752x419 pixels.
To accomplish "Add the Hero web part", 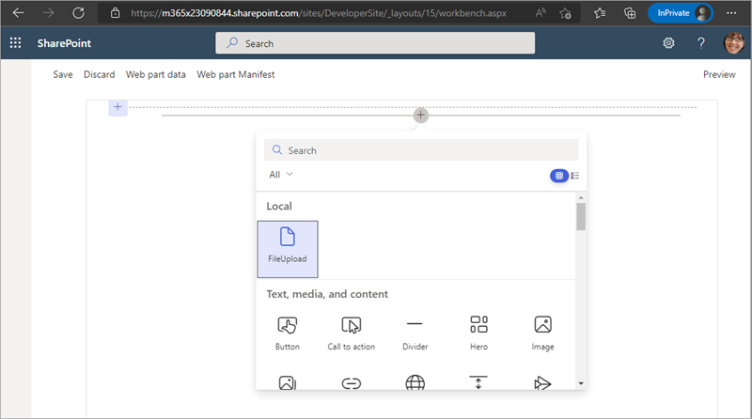I will 478,334.
